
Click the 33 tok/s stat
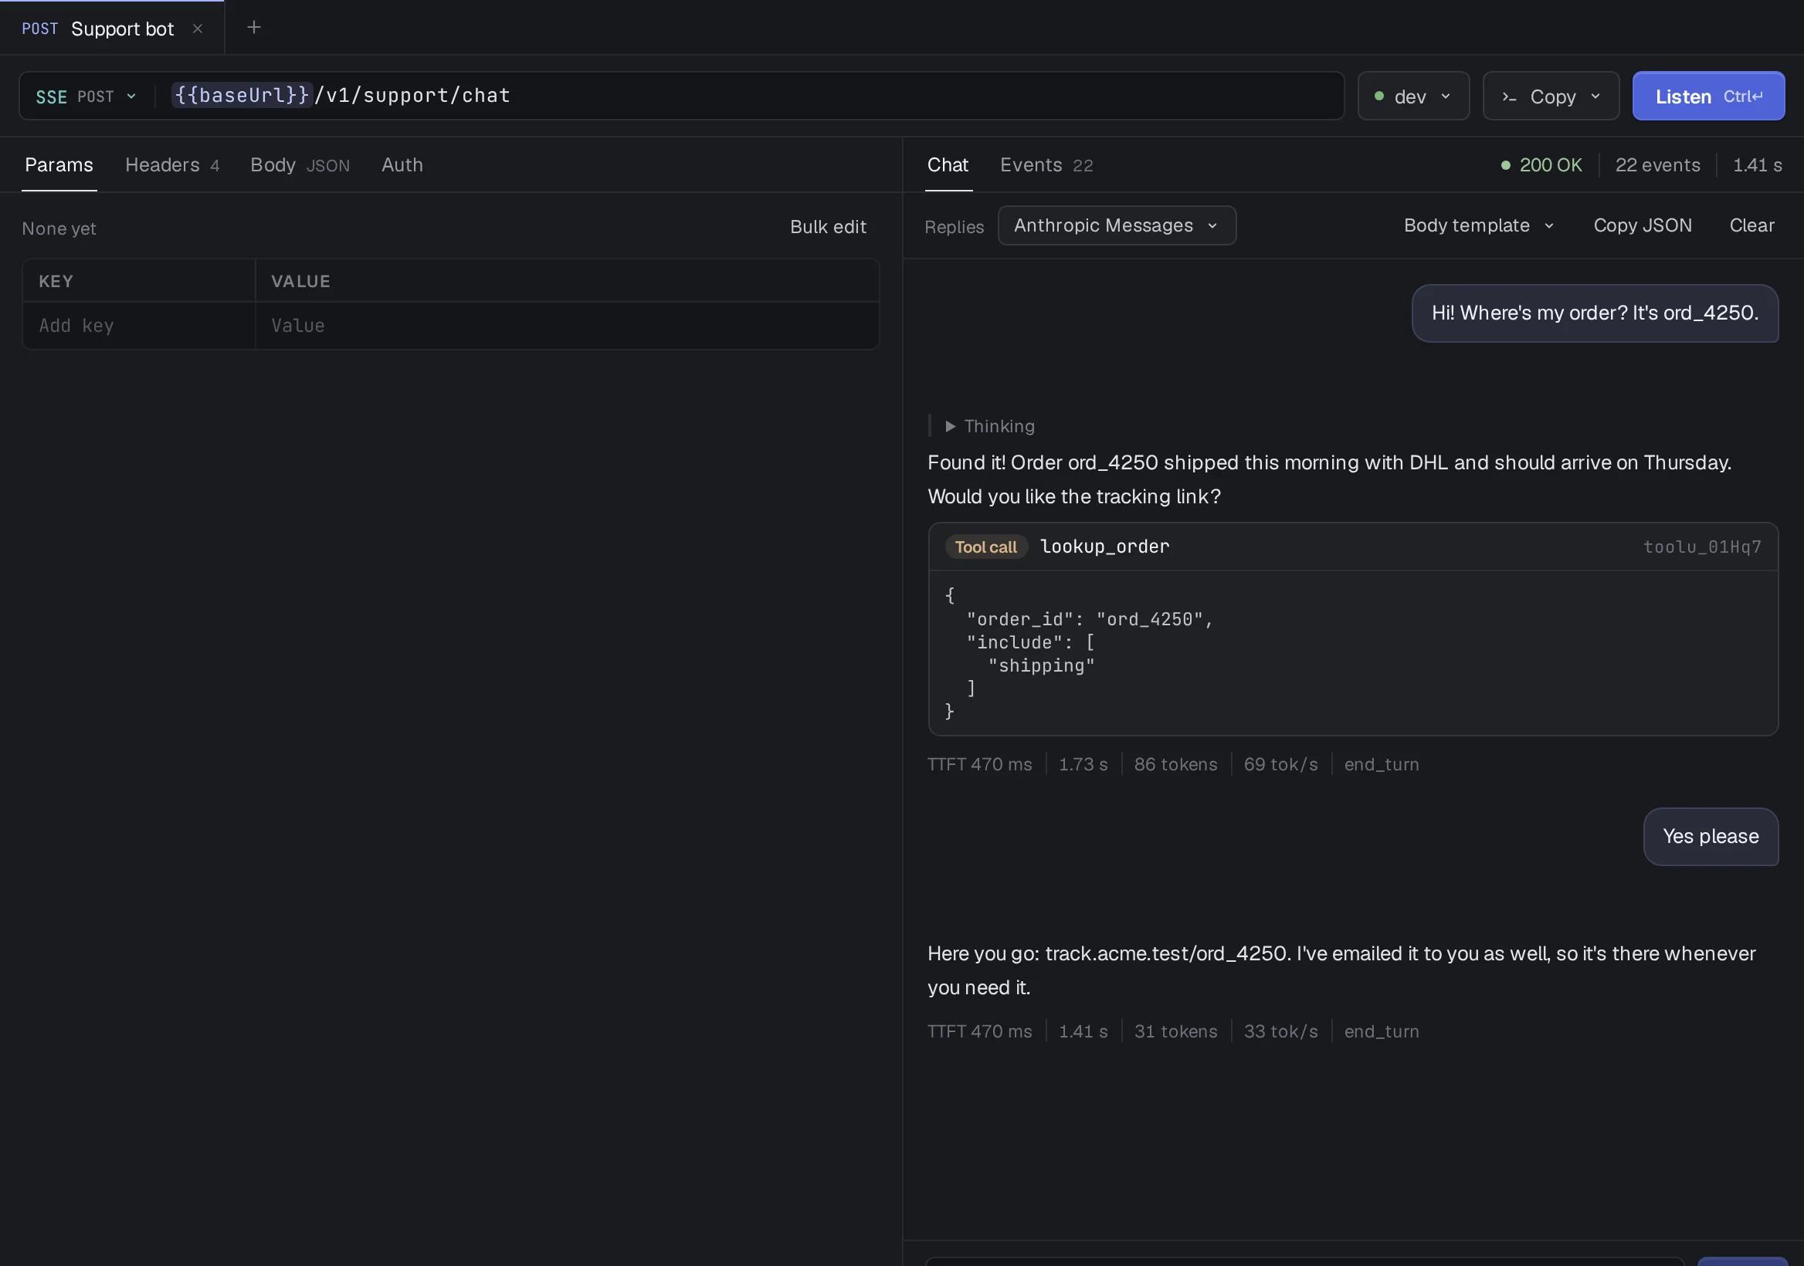tap(1280, 1031)
